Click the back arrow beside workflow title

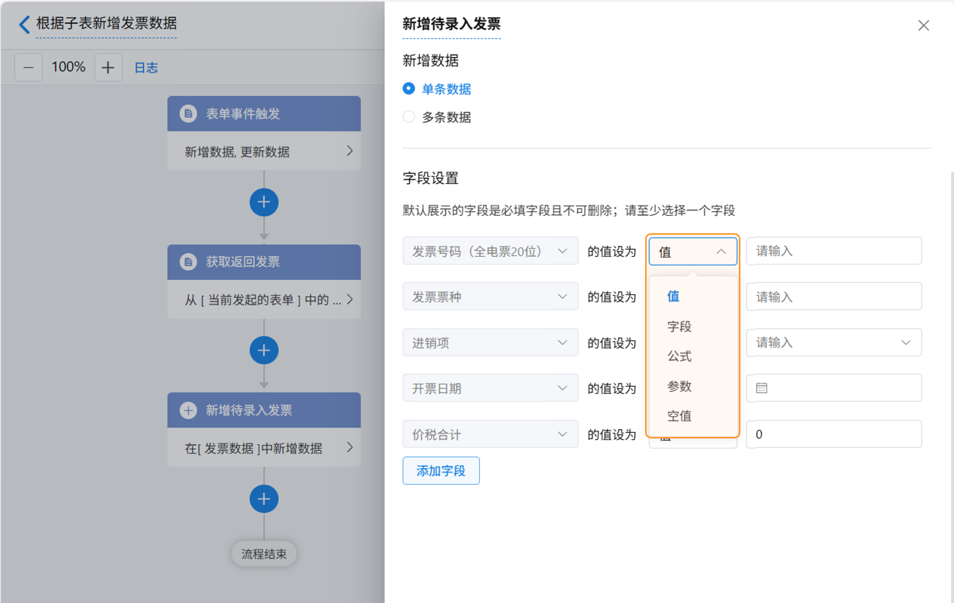tap(24, 24)
